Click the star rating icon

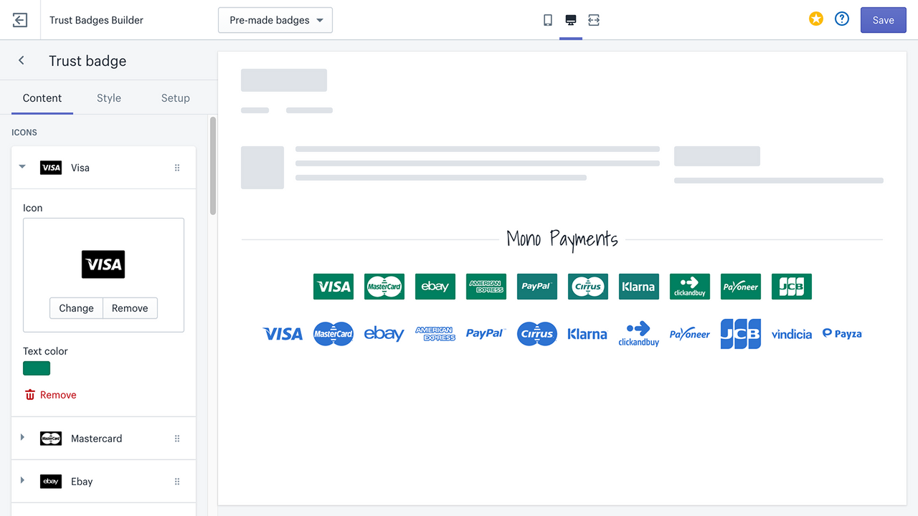coord(815,19)
